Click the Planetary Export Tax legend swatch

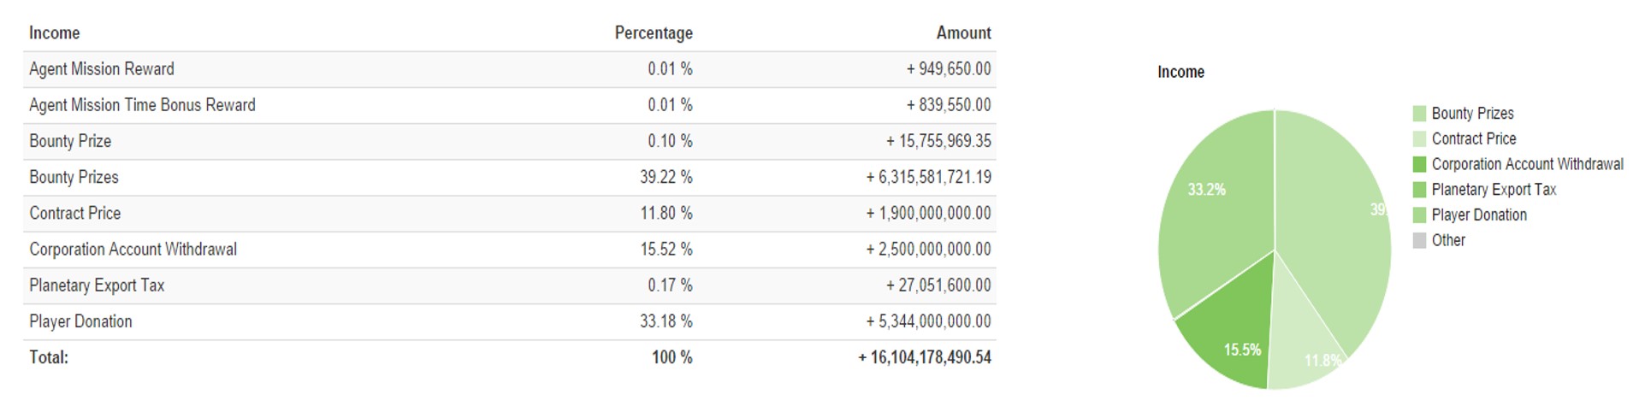[x=1419, y=190]
